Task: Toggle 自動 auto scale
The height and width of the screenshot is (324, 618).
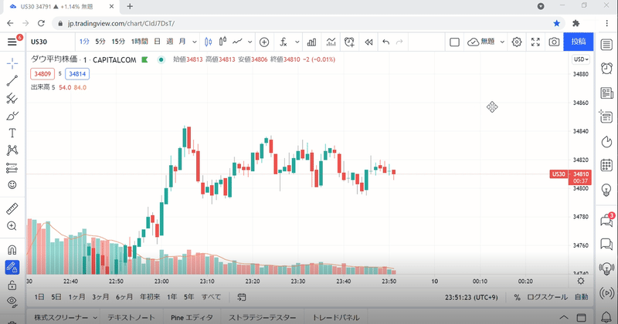Action: [582, 298]
